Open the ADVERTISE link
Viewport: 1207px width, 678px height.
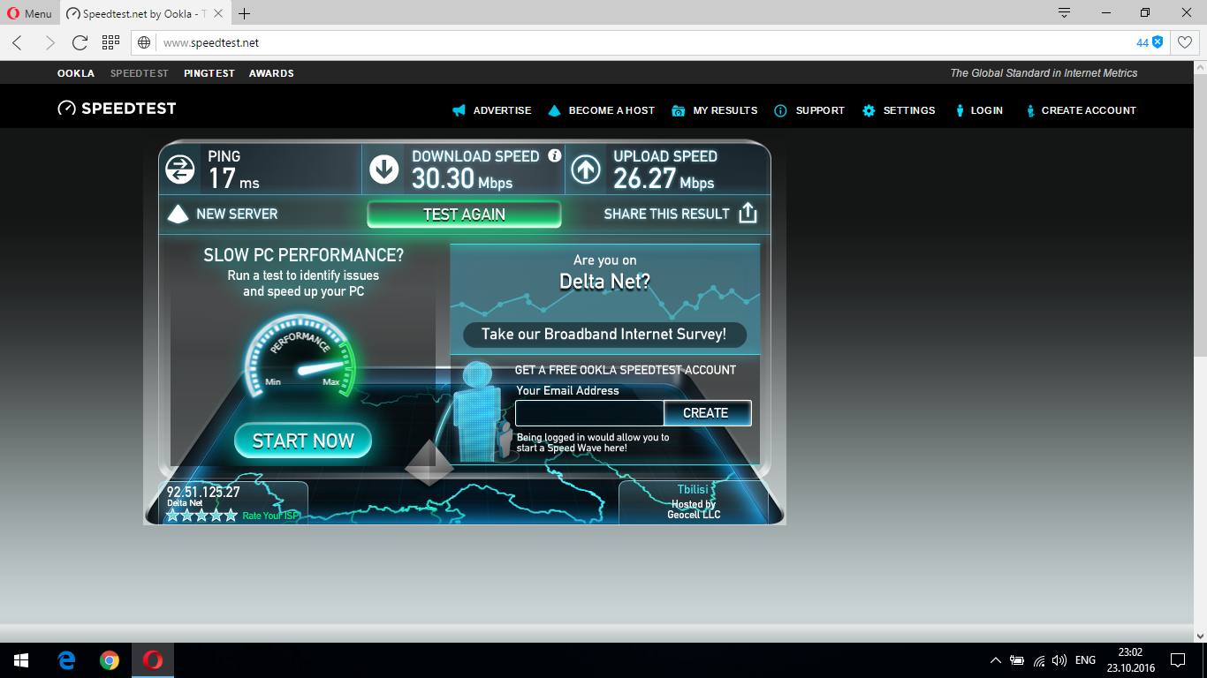492,110
